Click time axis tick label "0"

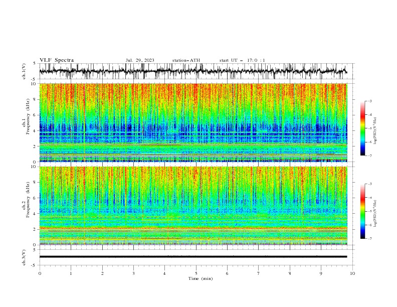40,273
